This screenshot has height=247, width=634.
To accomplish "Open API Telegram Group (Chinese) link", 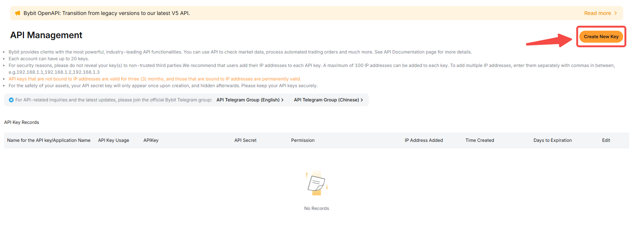I will coord(326,100).
